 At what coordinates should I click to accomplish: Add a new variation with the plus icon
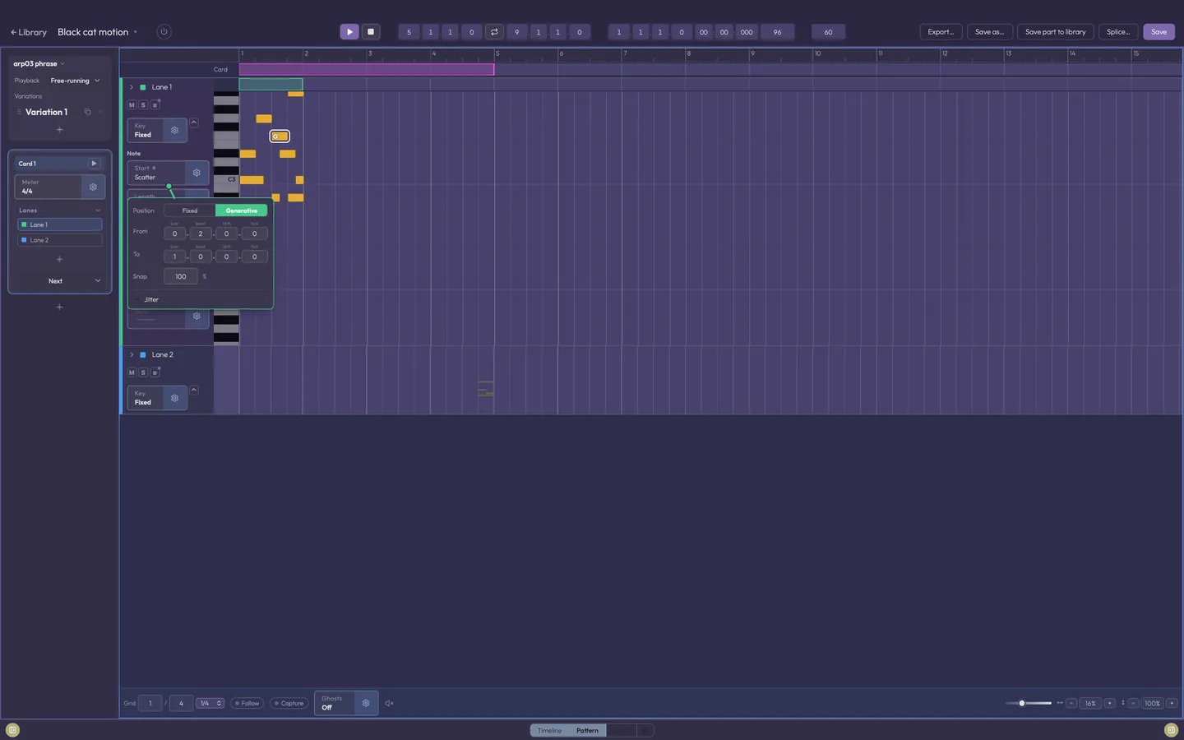(x=59, y=130)
